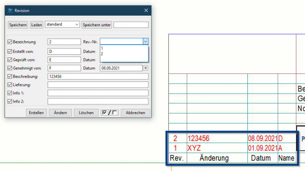
Task: Click revision number 2 in drawing table
Action: 175,138
